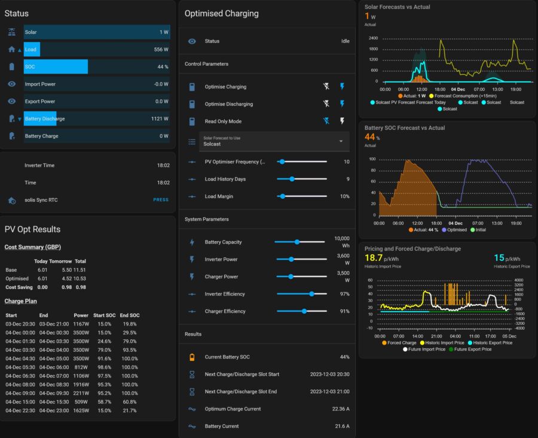
Task: Toggle the Forecast Consumption legend item
Action: 463,96
